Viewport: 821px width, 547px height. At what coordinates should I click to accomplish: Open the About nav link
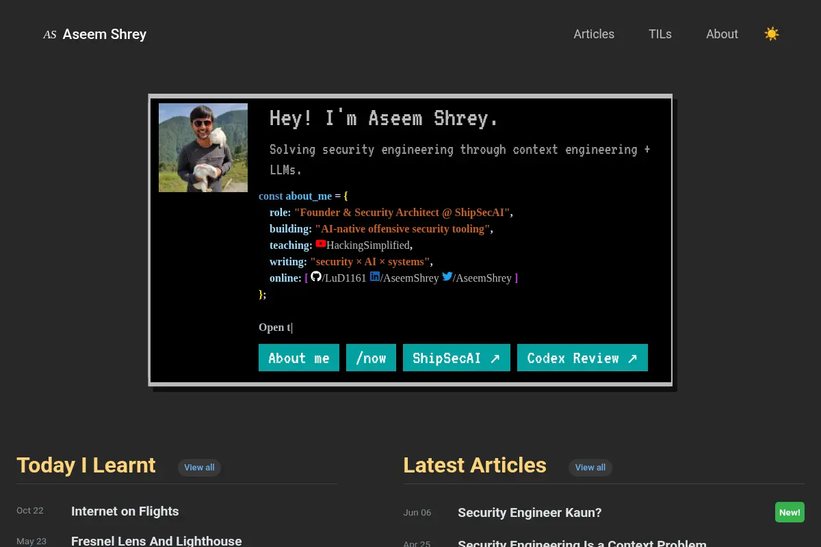point(722,34)
